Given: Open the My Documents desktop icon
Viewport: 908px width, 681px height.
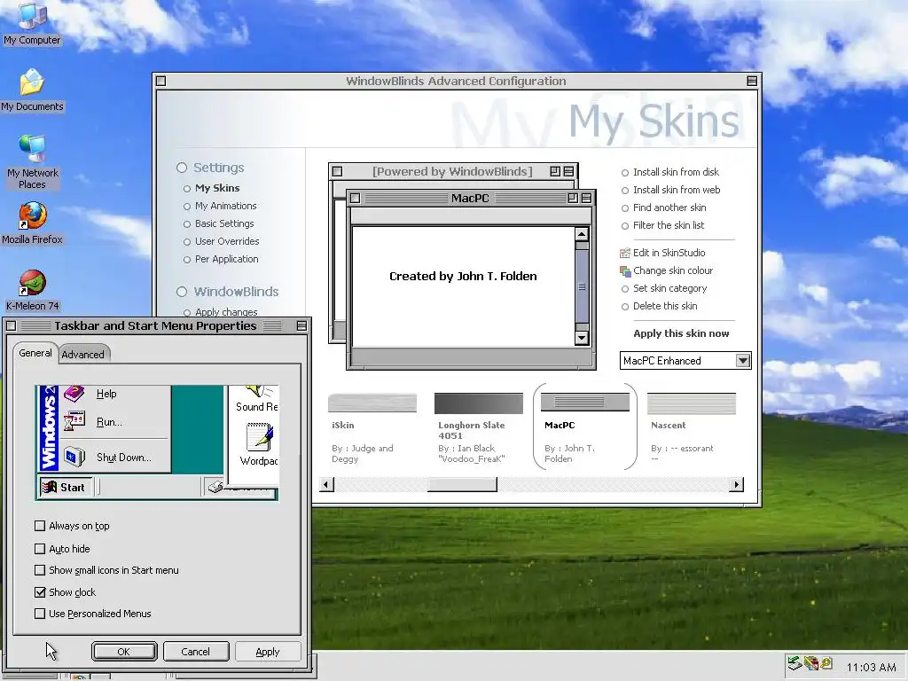Looking at the screenshot, I should click(x=32, y=90).
